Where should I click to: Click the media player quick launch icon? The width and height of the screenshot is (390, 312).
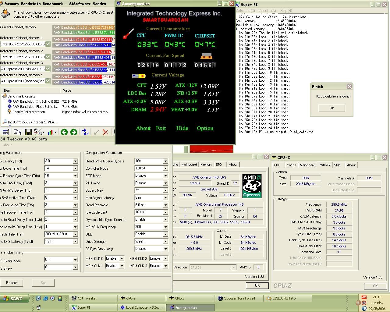tap(52, 298)
